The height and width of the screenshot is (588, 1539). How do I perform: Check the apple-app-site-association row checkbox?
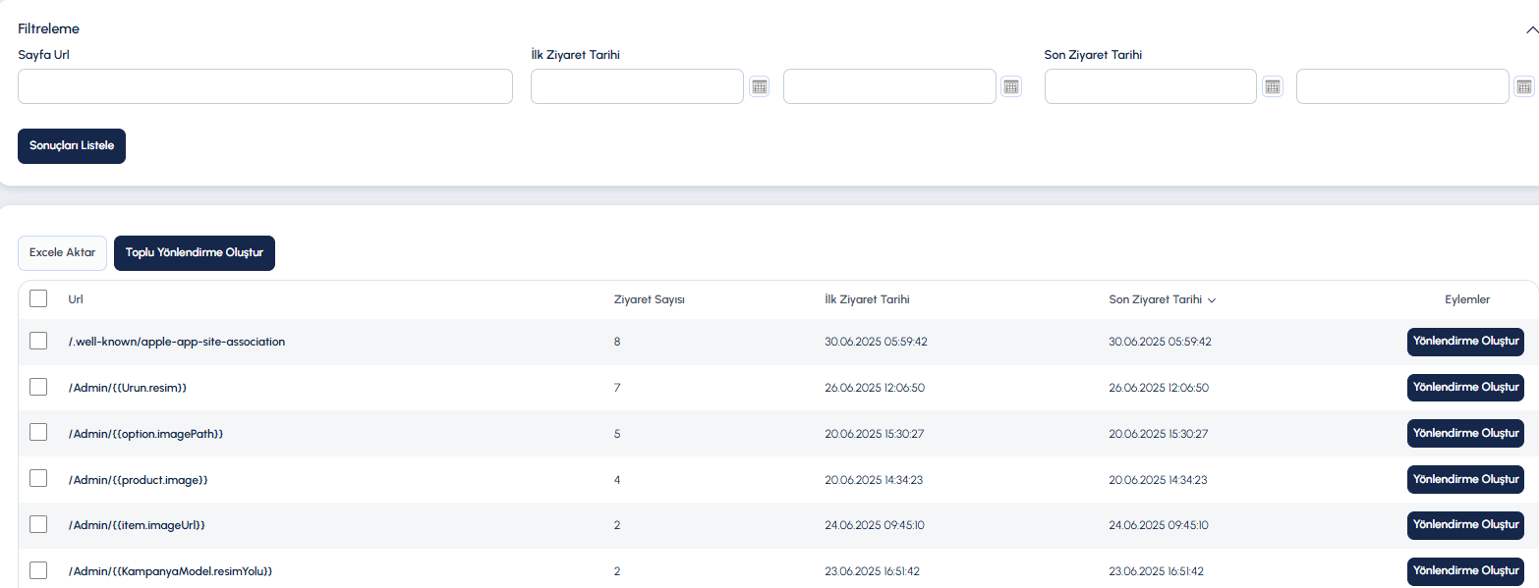pyautogui.click(x=38, y=341)
